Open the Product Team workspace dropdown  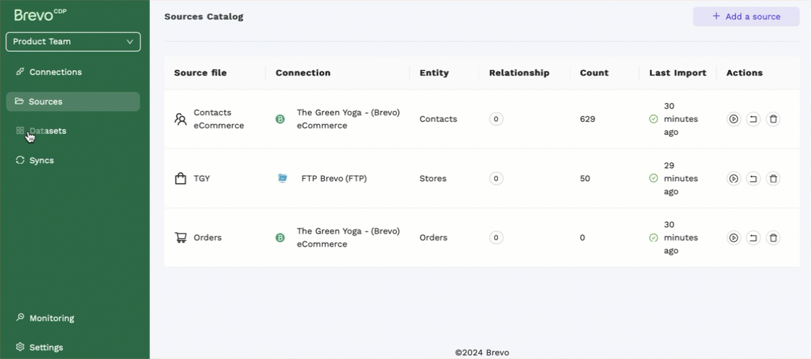click(x=73, y=42)
